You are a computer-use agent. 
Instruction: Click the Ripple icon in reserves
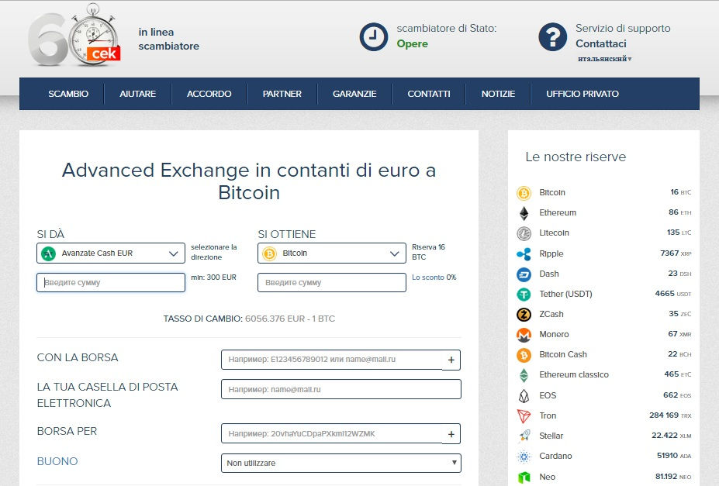(x=524, y=253)
